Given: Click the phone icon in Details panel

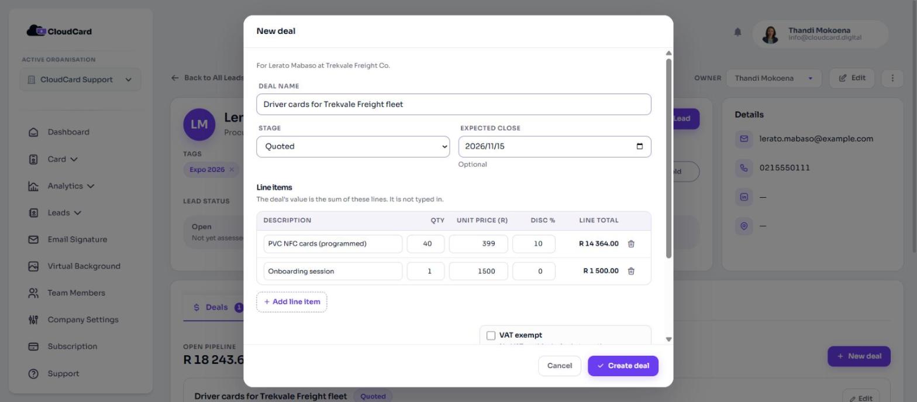Looking at the screenshot, I should point(744,168).
